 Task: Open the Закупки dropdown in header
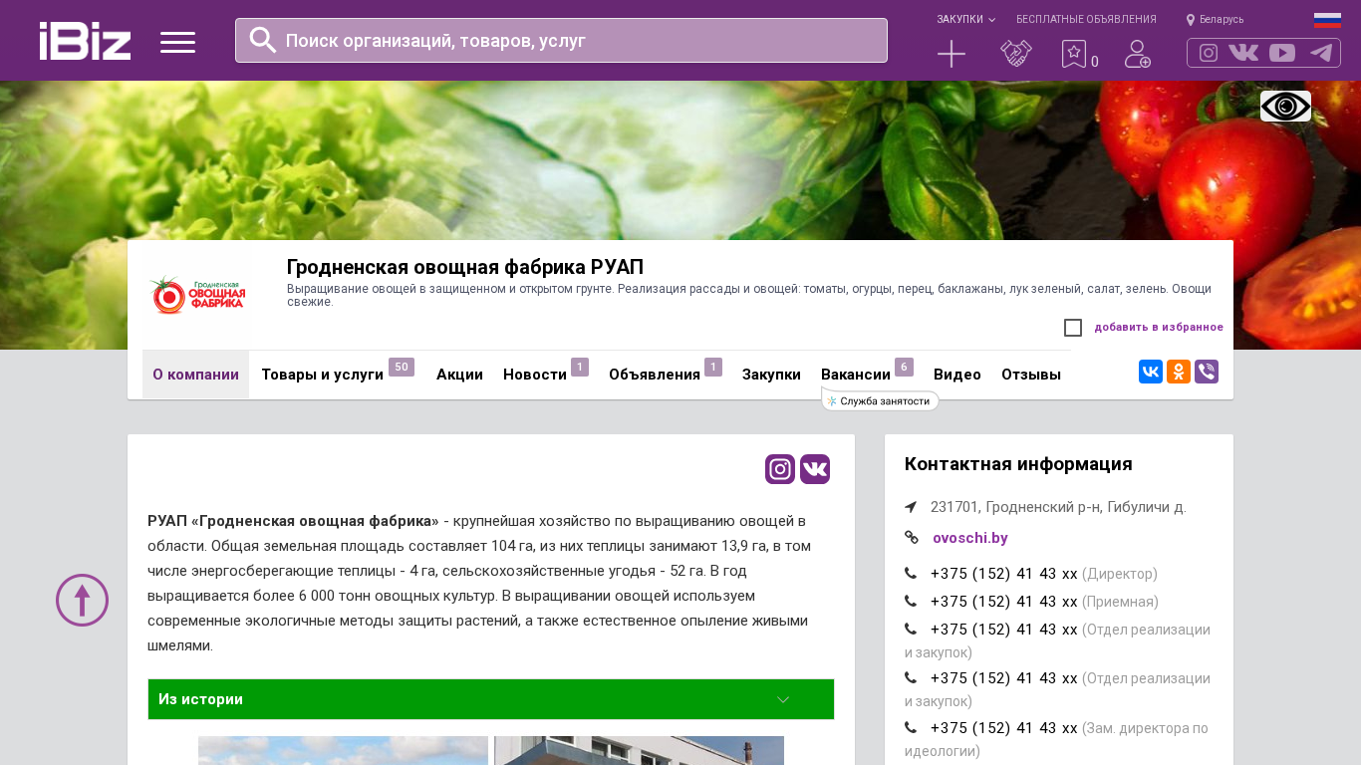coord(965,19)
